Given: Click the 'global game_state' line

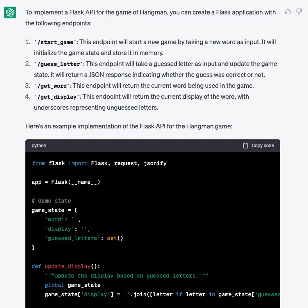Looking at the screenshot, I should click(72, 285).
